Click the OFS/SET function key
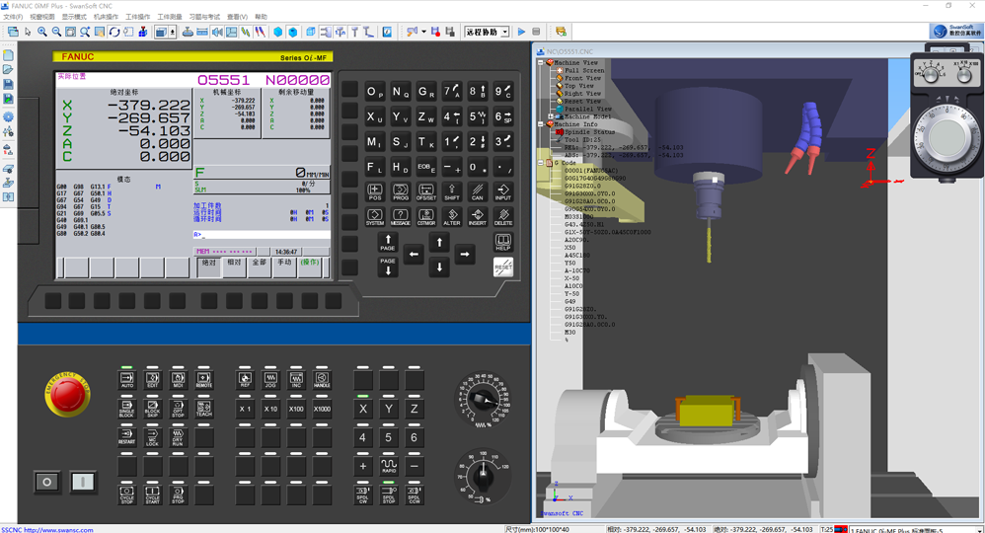985x533 pixels. click(426, 191)
